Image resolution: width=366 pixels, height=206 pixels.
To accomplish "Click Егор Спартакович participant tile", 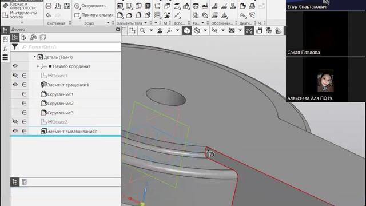I will (x=325, y=5).
